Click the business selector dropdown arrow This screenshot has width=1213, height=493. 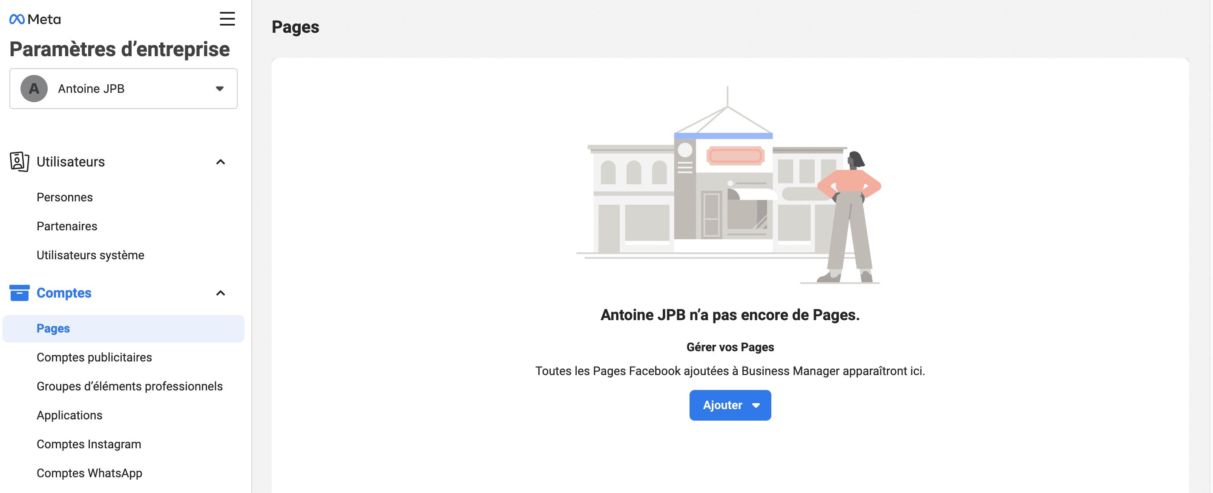pos(219,89)
